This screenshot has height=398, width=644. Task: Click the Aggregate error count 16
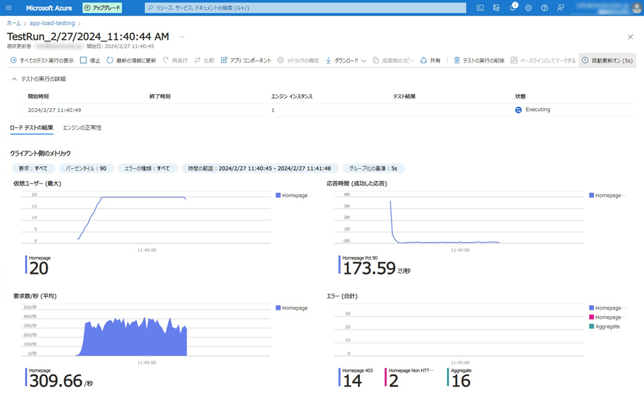coord(461,381)
